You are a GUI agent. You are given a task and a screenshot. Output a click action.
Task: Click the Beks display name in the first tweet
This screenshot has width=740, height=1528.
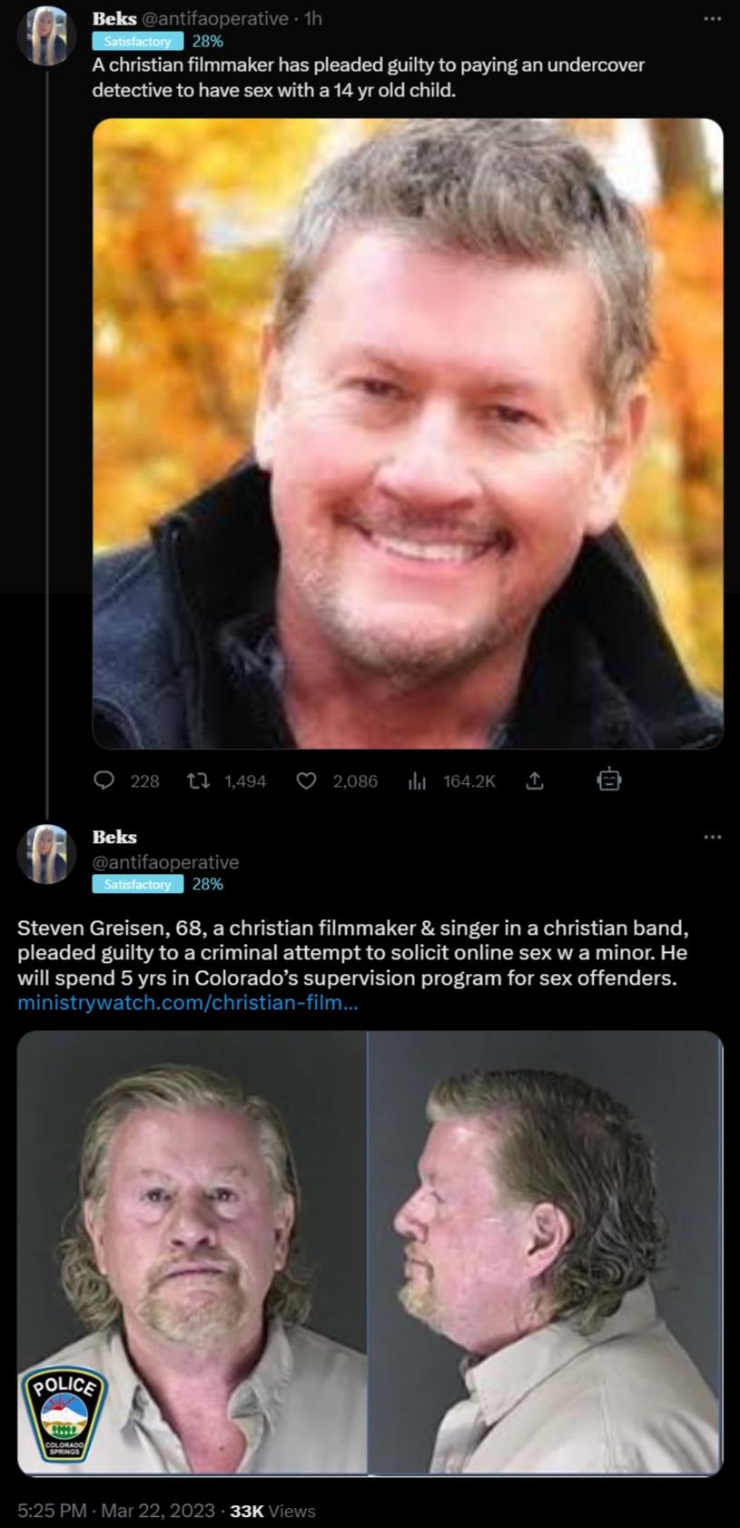coord(114,18)
